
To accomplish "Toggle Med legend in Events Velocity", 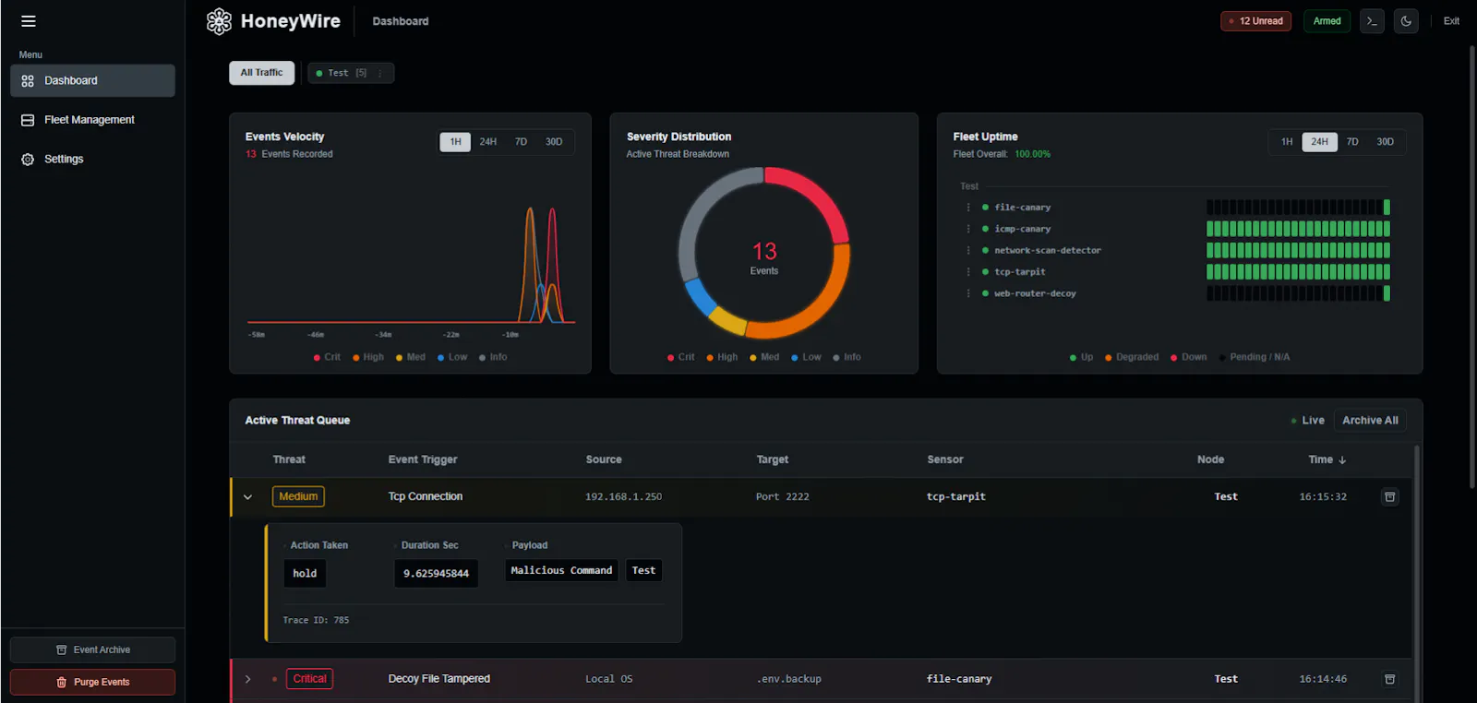I will click(x=411, y=357).
